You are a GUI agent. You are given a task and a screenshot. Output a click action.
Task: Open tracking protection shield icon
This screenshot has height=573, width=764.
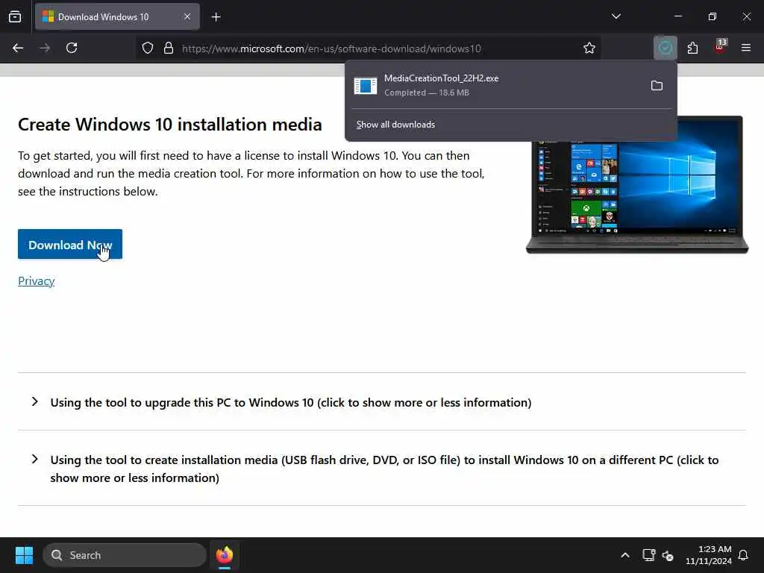(148, 48)
